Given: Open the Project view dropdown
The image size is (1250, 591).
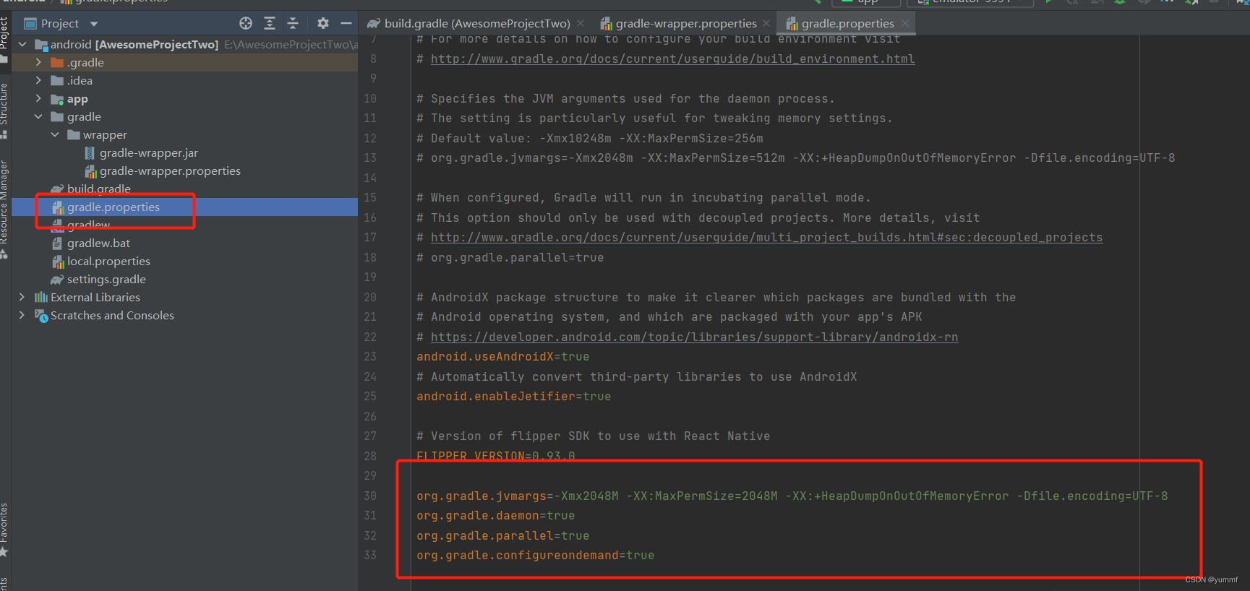Looking at the screenshot, I should [x=93, y=24].
